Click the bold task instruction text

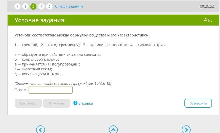(x=82, y=35)
